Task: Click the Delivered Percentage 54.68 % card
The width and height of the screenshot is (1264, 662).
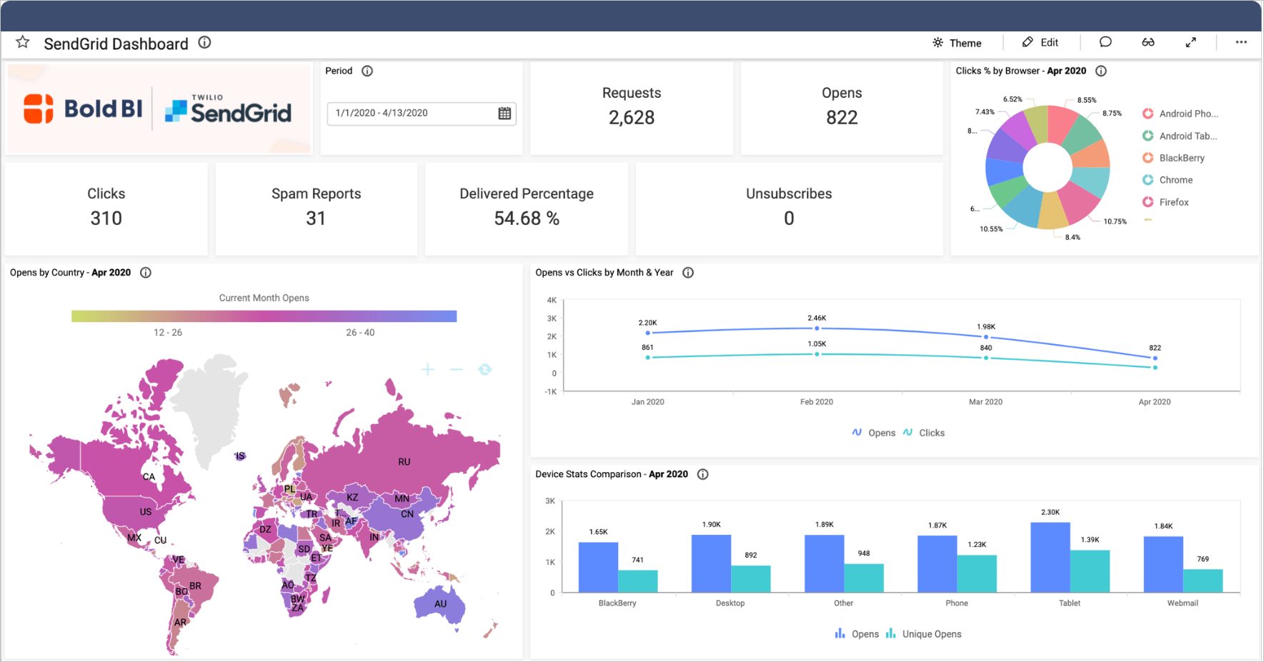Action: [527, 209]
